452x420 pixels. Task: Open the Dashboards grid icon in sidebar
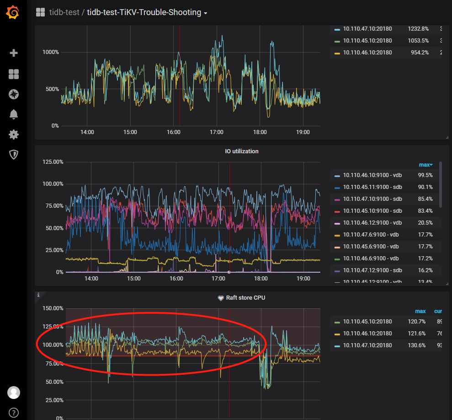coord(14,74)
